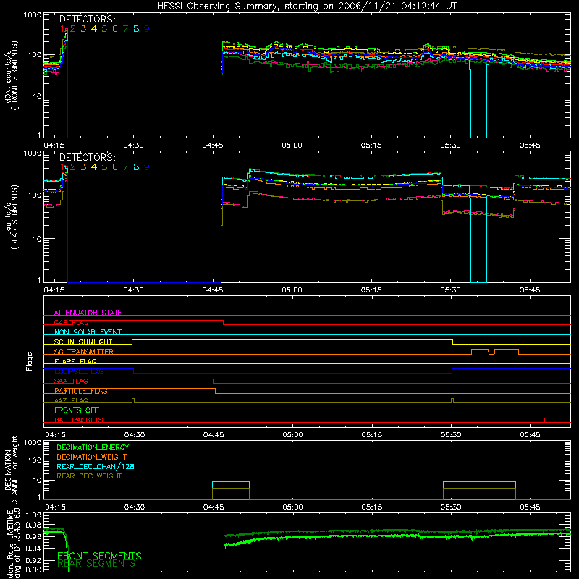
Task: Select detector 3 in front segments legend
Action: (x=83, y=29)
